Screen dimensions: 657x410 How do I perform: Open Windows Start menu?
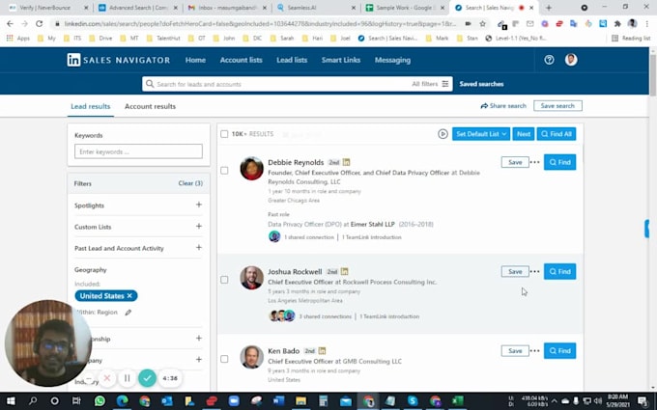pos(10,401)
